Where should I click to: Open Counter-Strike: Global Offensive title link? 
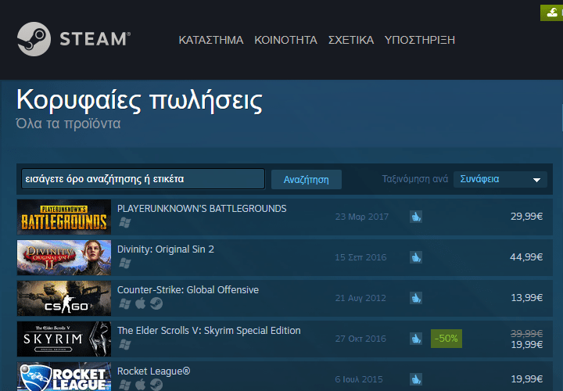coord(188,290)
